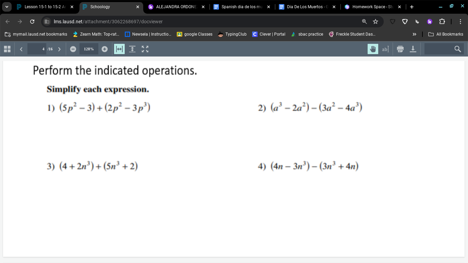Click 'Simplify each expression.' text
Screen dimensions: 468x263
click(98, 89)
